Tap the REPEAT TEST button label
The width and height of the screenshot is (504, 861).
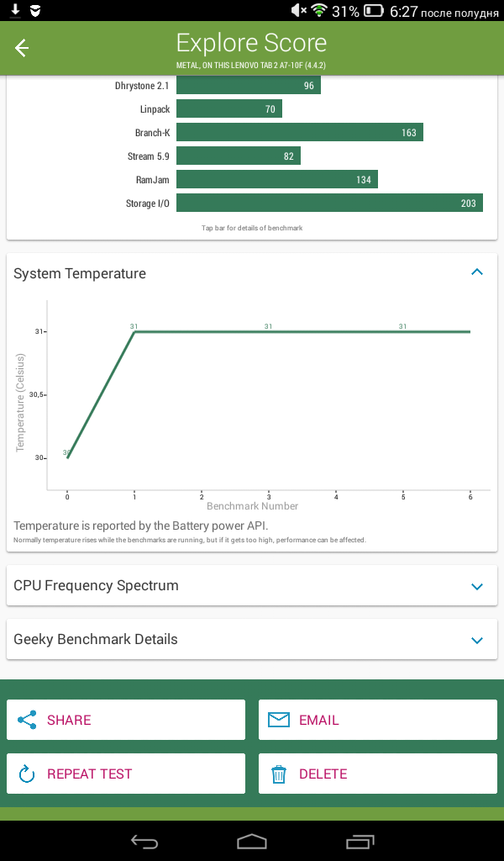[89, 774]
